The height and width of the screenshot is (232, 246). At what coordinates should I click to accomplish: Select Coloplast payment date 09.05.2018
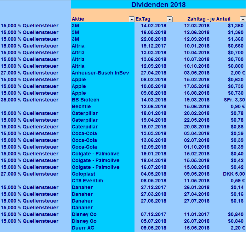197,174
